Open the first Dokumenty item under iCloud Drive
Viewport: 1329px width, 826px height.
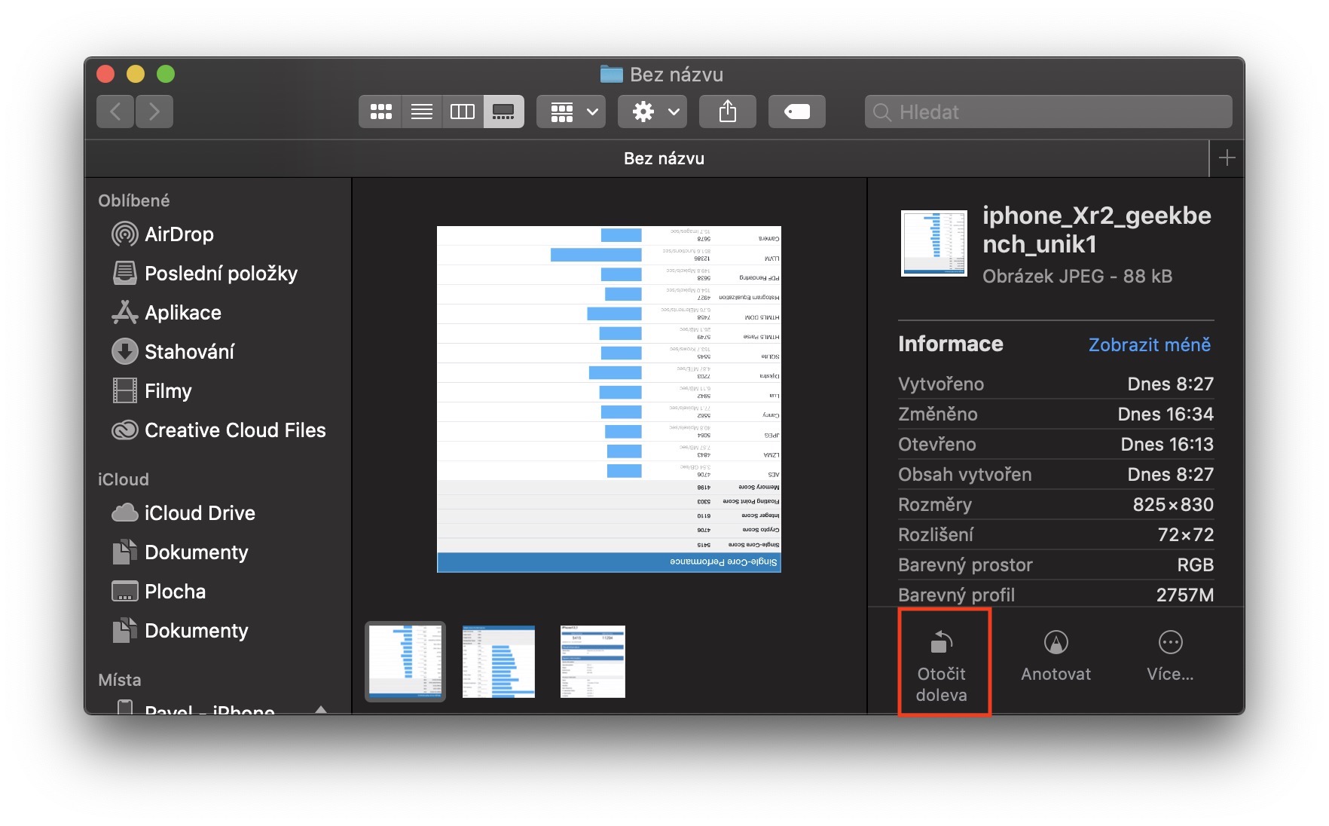[x=180, y=552]
